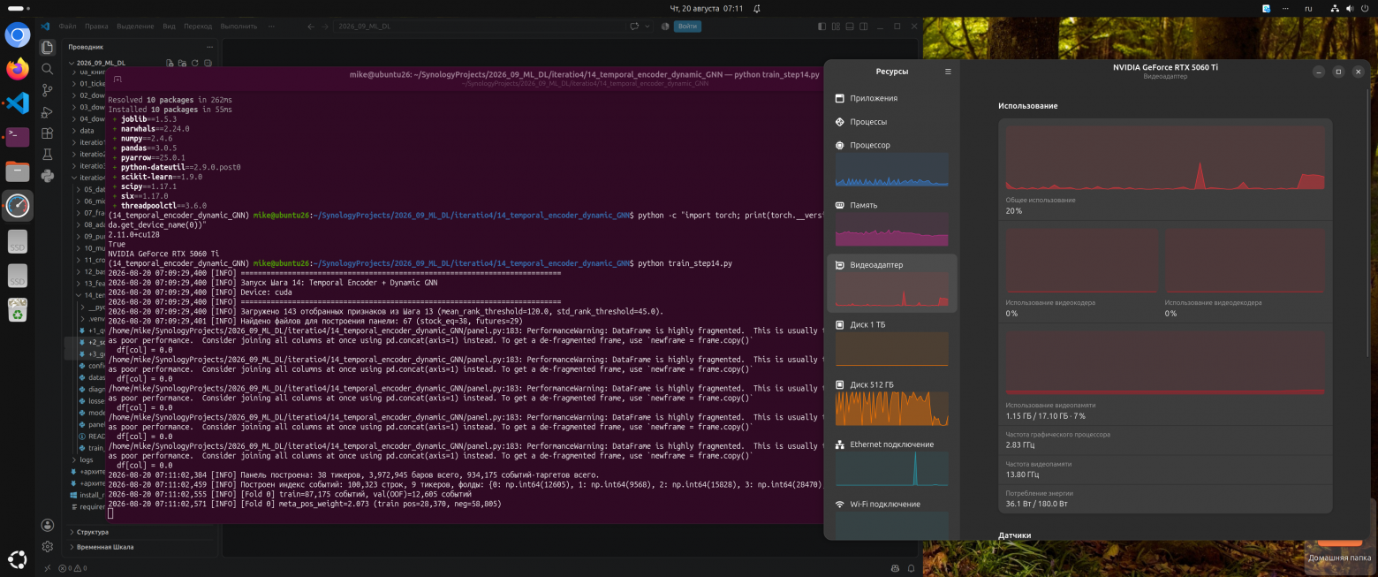
Task: Open Extensions view in VS Code
Action: pyautogui.click(x=48, y=133)
